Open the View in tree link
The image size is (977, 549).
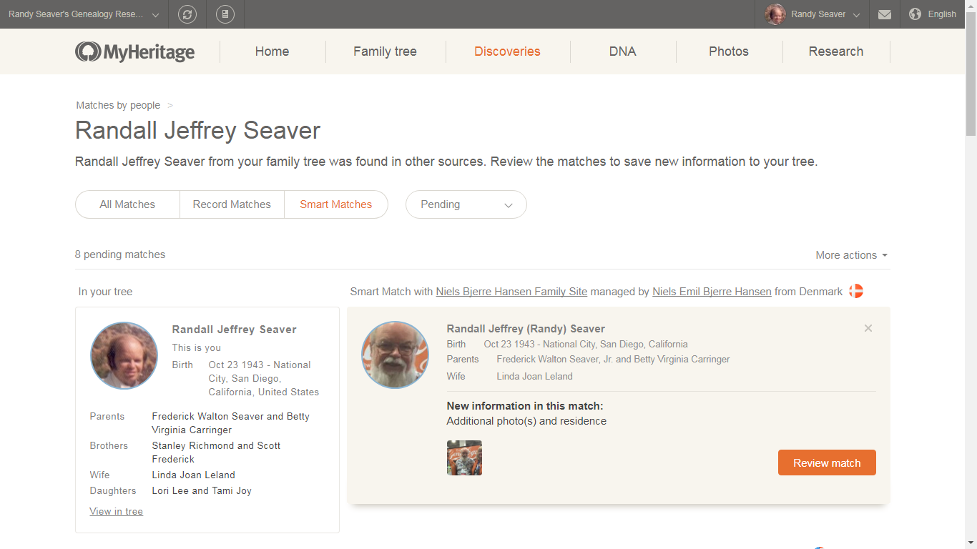116,511
